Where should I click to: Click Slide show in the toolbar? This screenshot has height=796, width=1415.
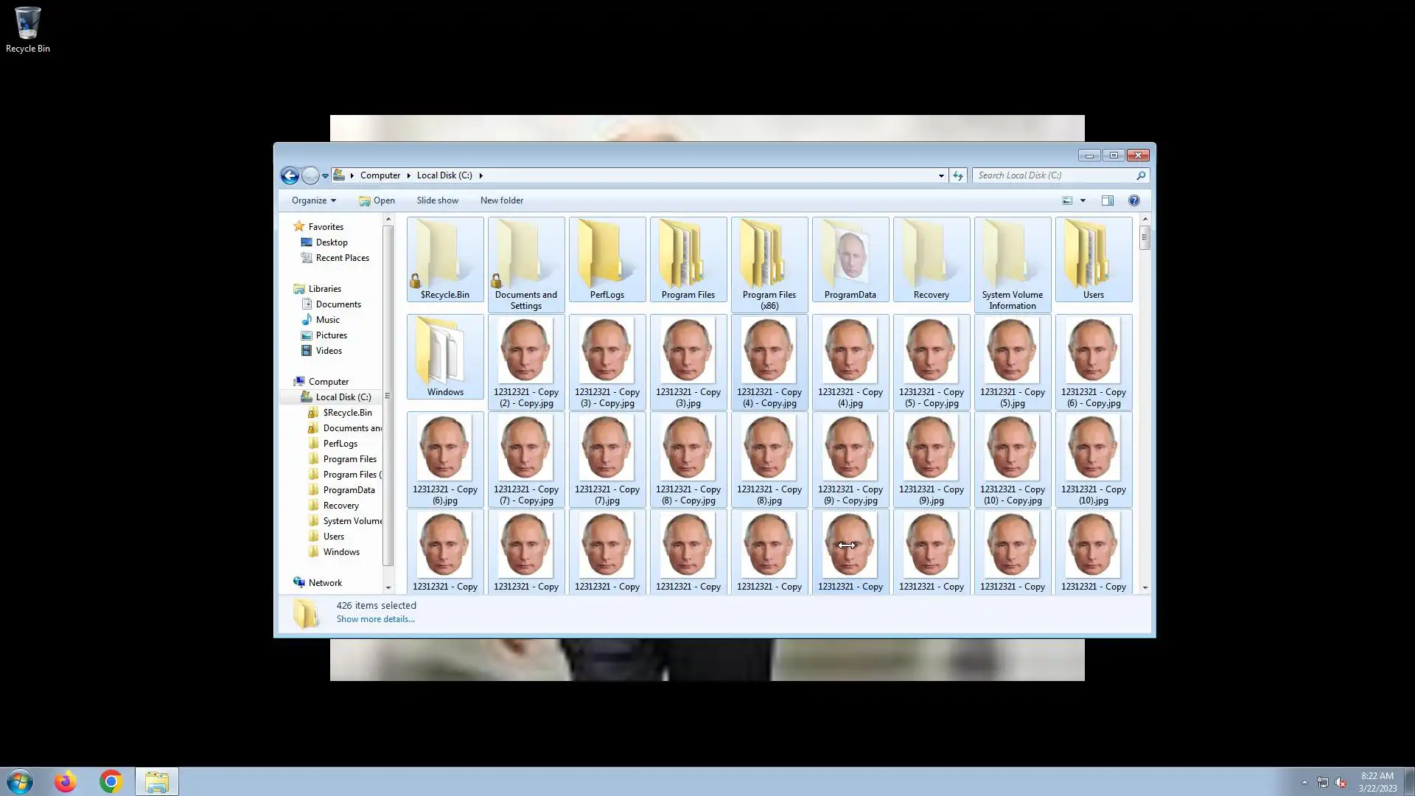point(437,200)
